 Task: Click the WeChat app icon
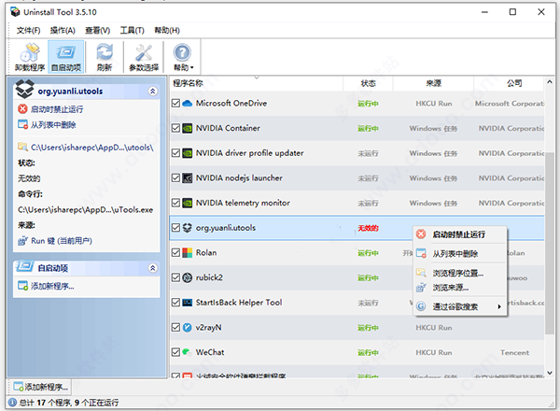click(187, 351)
